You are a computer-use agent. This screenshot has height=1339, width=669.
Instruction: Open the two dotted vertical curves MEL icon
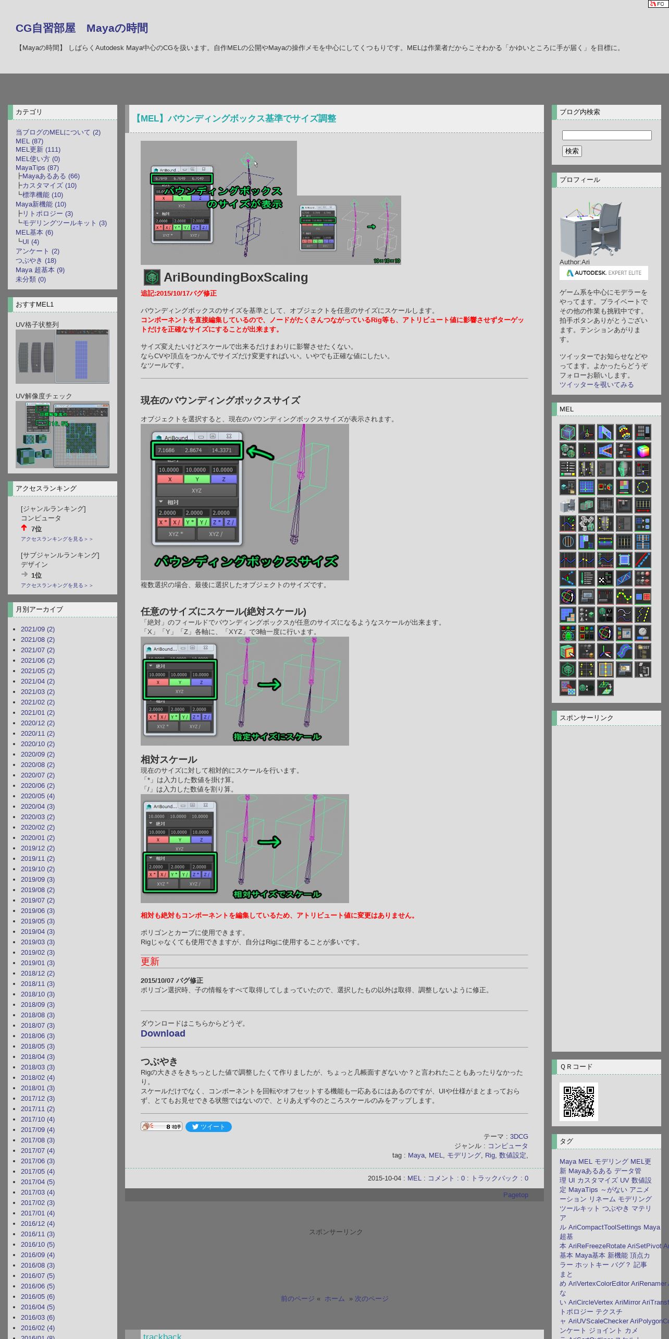(643, 615)
